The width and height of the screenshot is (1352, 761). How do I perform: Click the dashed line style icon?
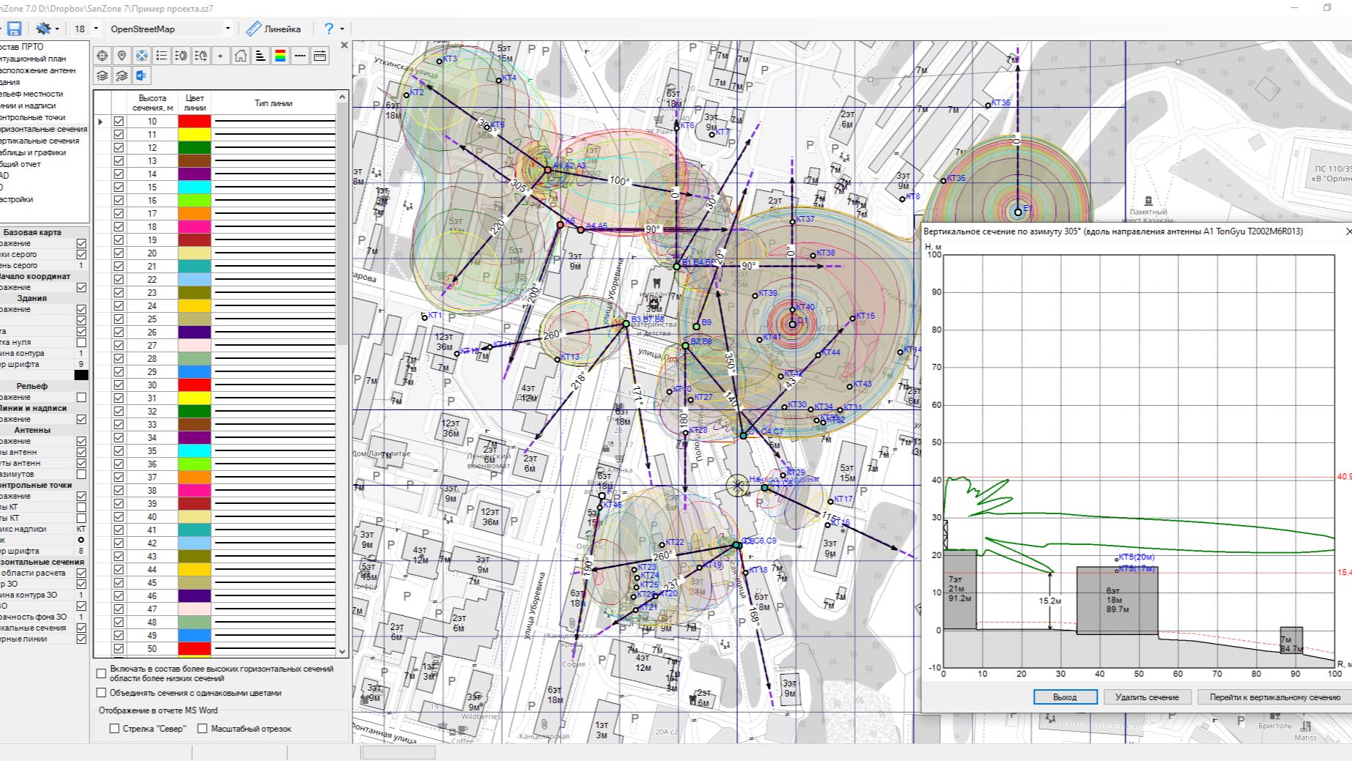coord(300,56)
